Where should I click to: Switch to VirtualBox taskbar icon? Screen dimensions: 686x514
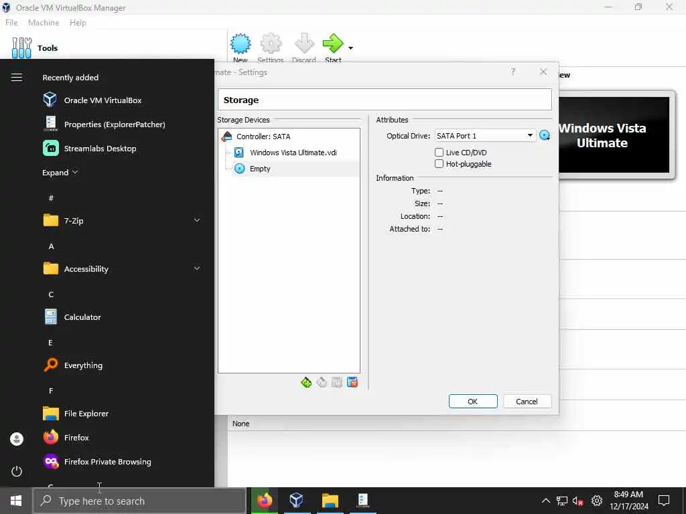(x=297, y=501)
